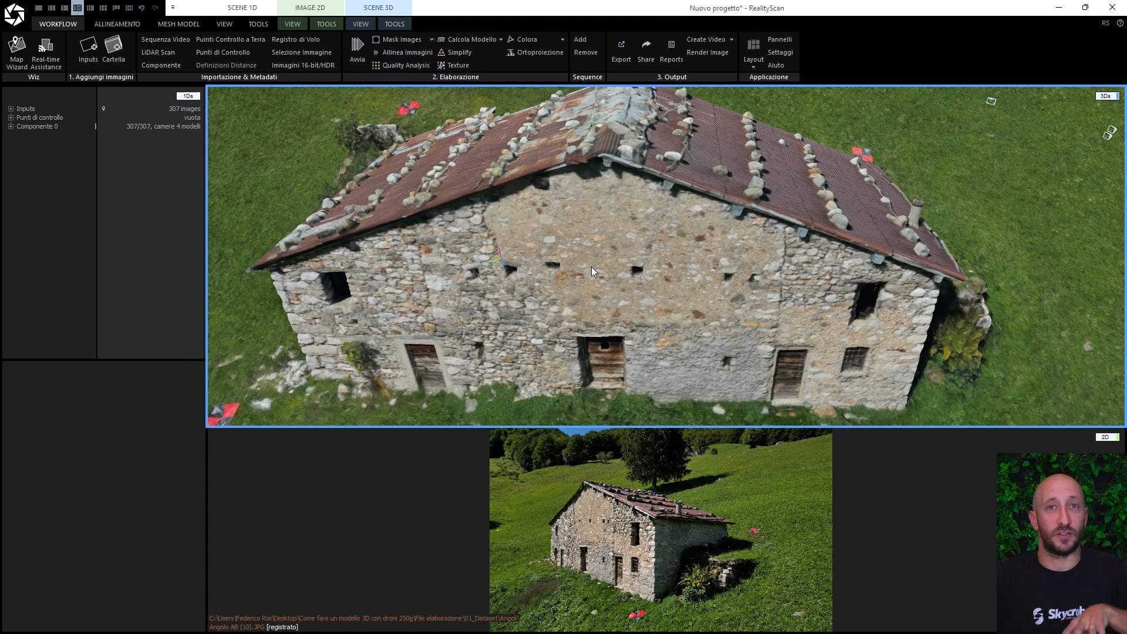The width and height of the screenshot is (1127, 634).
Task: Click the 3Ds view mode badge
Action: pos(1106,96)
